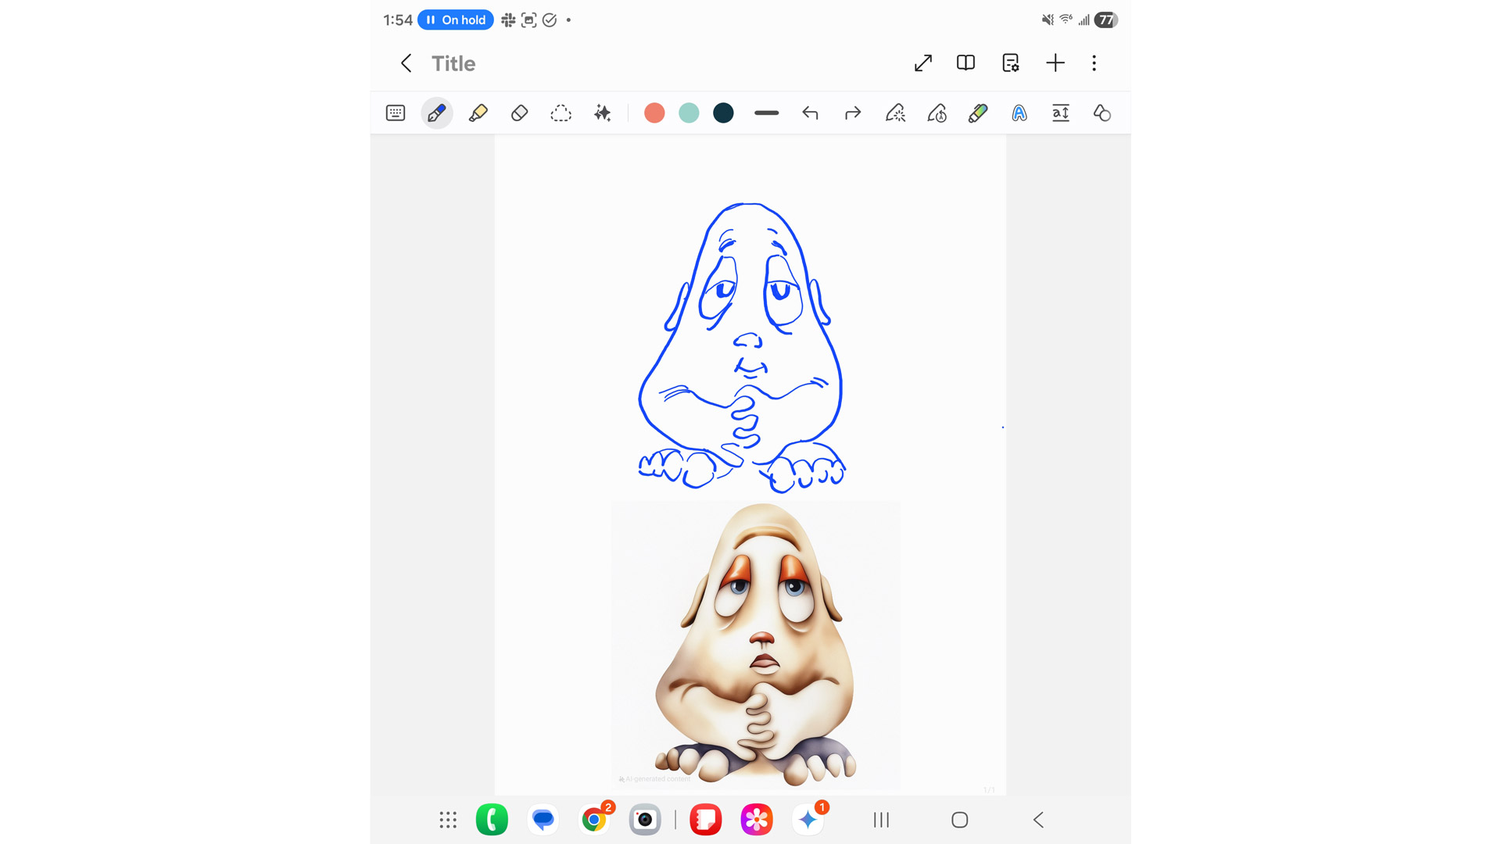Viewport: 1501px width, 844px height.
Task: Open the pen thickness line setting
Action: (766, 113)
